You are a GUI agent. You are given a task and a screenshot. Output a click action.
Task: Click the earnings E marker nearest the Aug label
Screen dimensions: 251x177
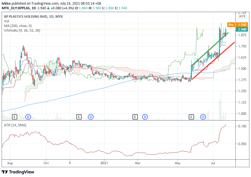14,117
